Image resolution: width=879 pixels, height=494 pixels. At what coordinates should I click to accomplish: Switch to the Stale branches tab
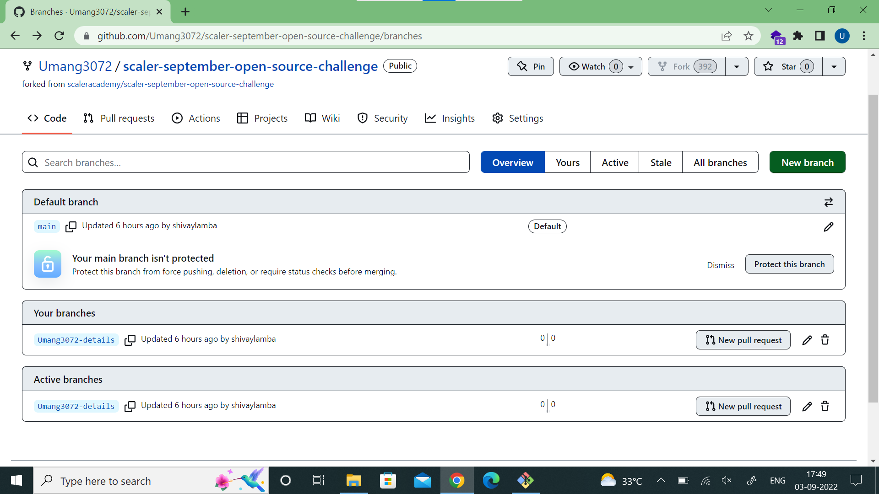(x=661, y=162)
